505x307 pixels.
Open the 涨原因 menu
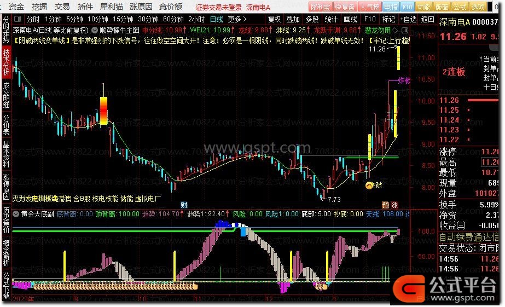click(141, 7)
